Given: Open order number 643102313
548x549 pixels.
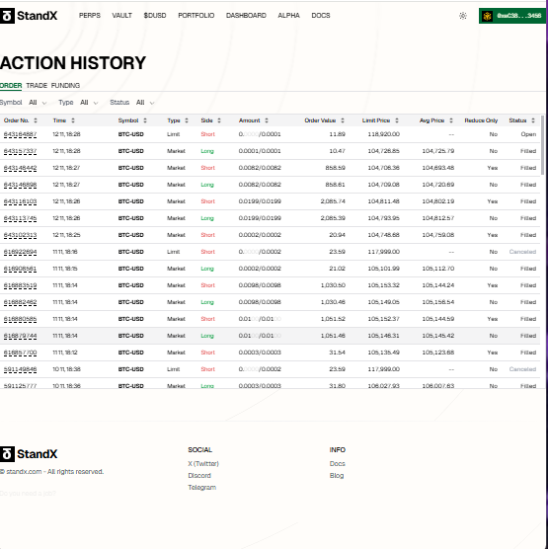Looking at the screenshot, I should click(21, 235).
